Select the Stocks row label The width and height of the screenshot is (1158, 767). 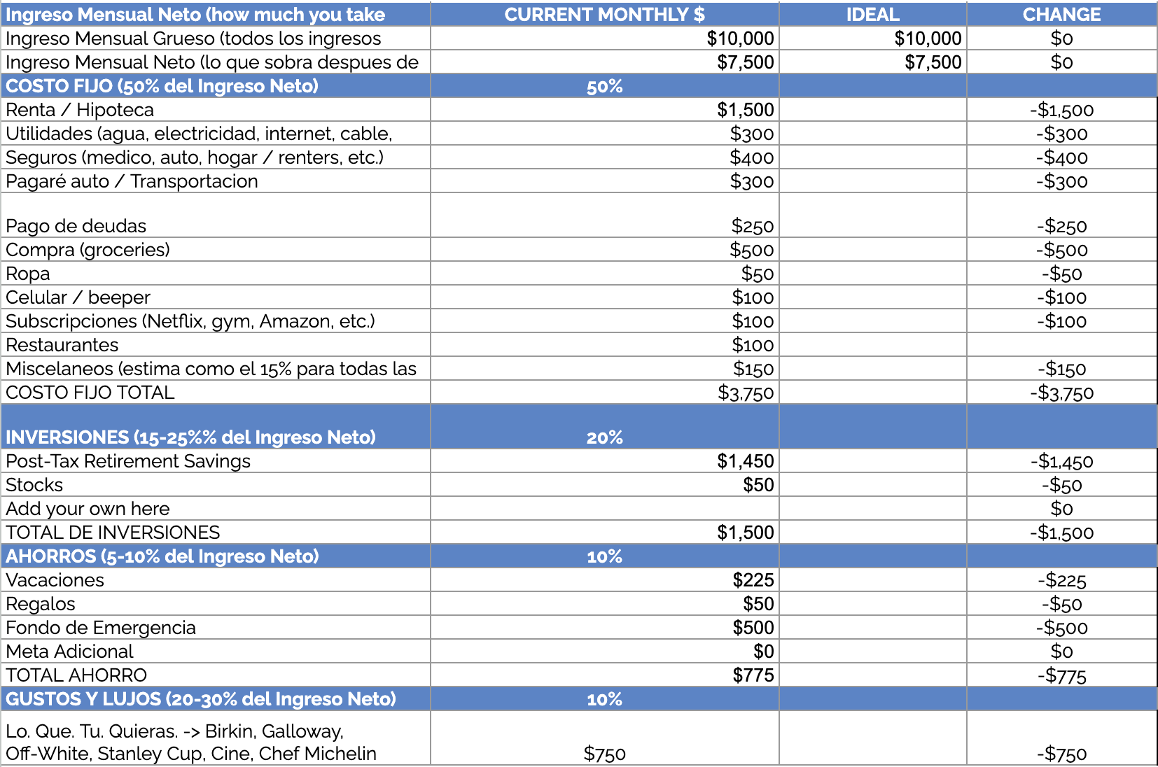coord(34,485)
